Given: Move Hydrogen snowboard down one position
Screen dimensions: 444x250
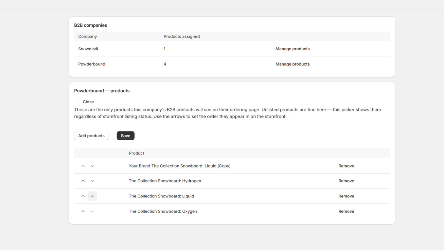Looking at the screenshot, I should [92, 181].
